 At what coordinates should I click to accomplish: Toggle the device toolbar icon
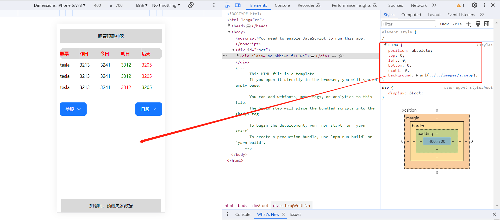tap(238, 5)
